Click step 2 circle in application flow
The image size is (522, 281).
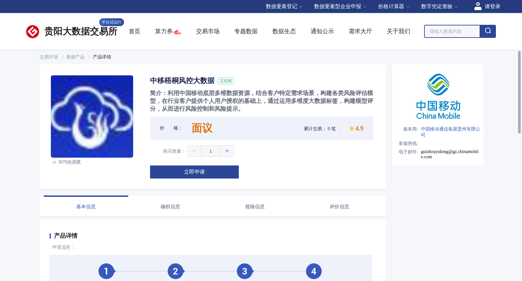point(176,271)
